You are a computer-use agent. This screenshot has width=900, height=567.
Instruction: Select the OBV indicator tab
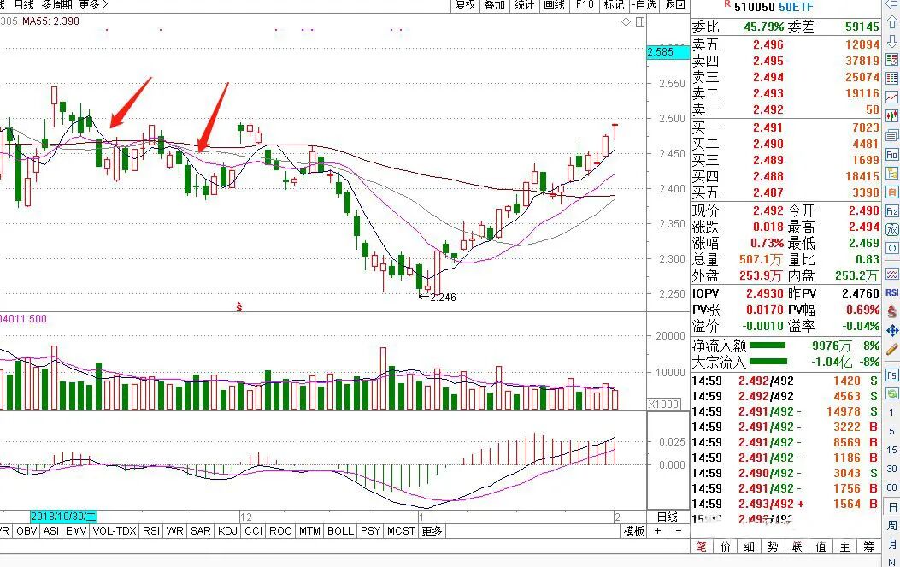tap(26, 531)
